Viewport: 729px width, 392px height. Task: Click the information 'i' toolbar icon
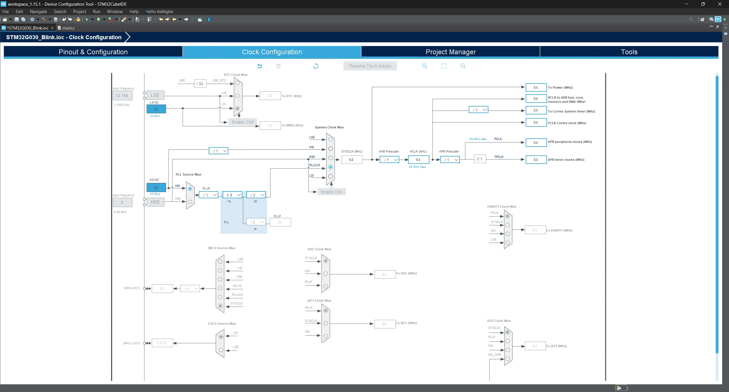[209, 19]
